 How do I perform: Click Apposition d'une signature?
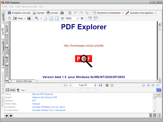coord(139,13)
